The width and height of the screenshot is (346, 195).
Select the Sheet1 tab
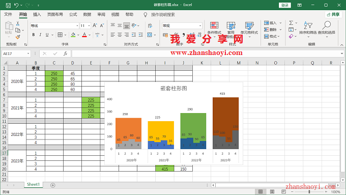pyautogui.click(x=33, y=184)
